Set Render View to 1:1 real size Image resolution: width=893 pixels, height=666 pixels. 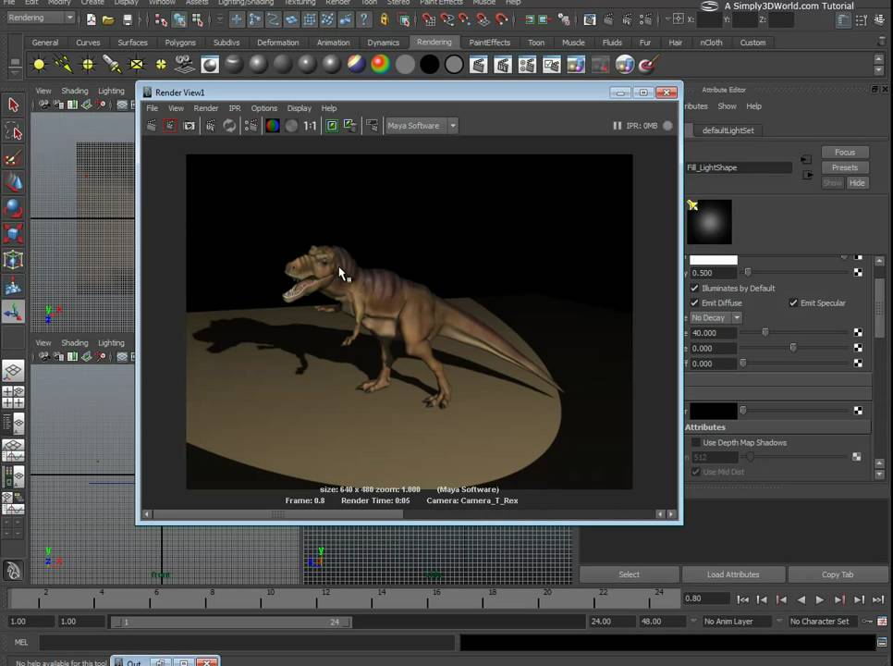tap(310, 126)
